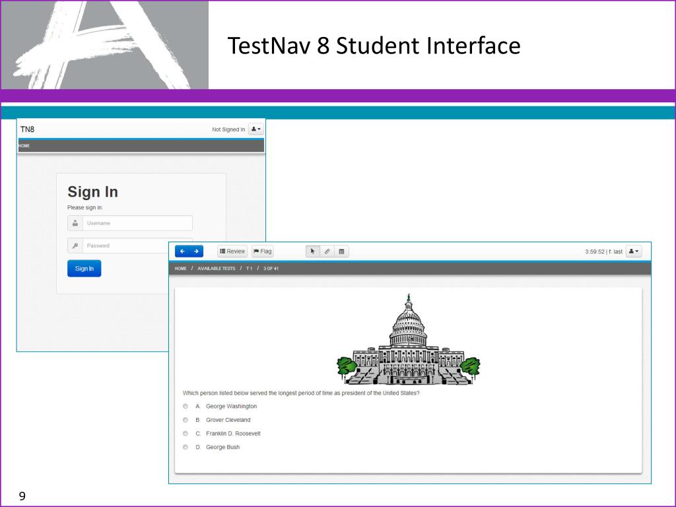Viewport: 676px width, 507px height.
Task: Flag the current question
Action: pyautogui.click(x=263, y=252)
